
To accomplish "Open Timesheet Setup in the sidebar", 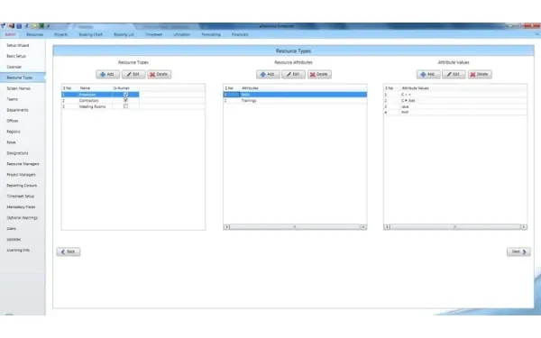I will coord(21,196).
